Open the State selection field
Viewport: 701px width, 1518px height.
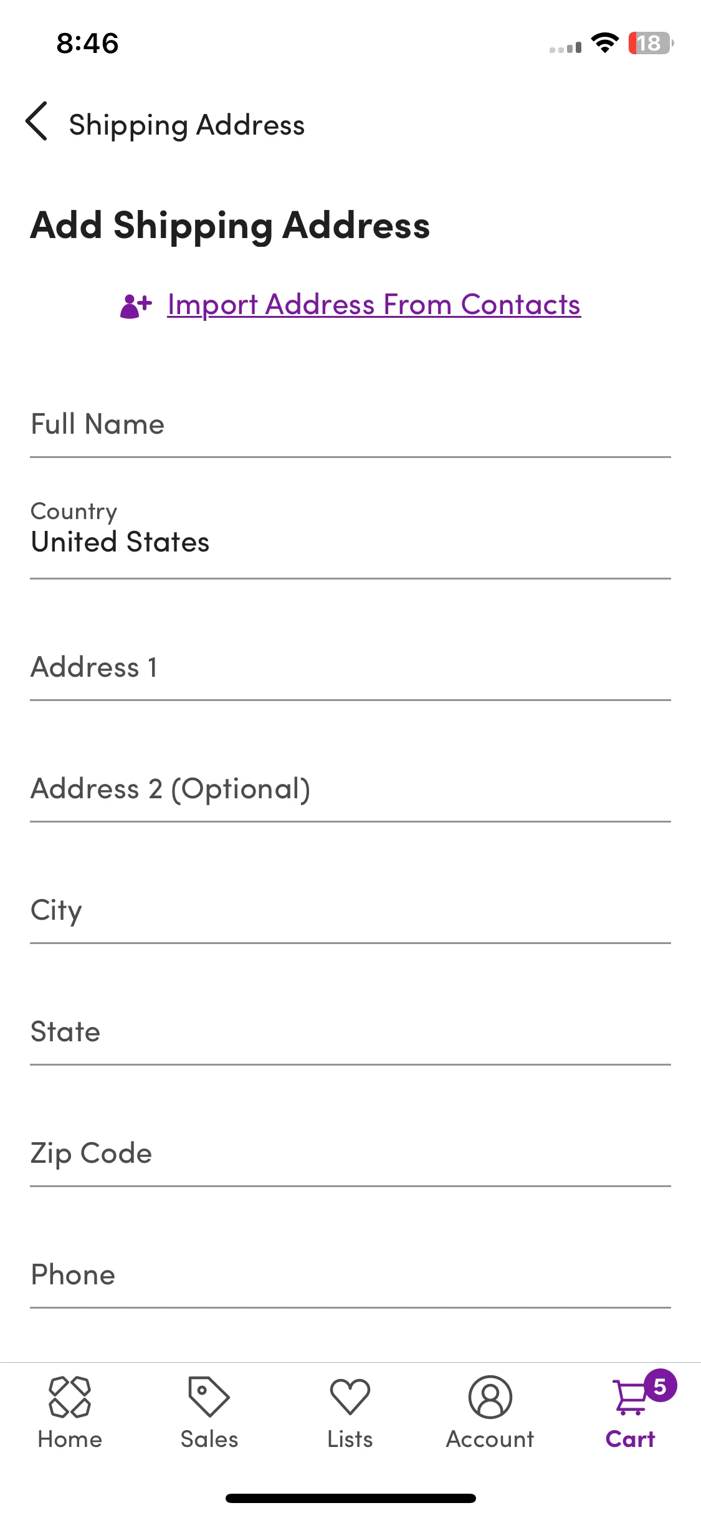pyautogui.click(x=350, y=1031)
